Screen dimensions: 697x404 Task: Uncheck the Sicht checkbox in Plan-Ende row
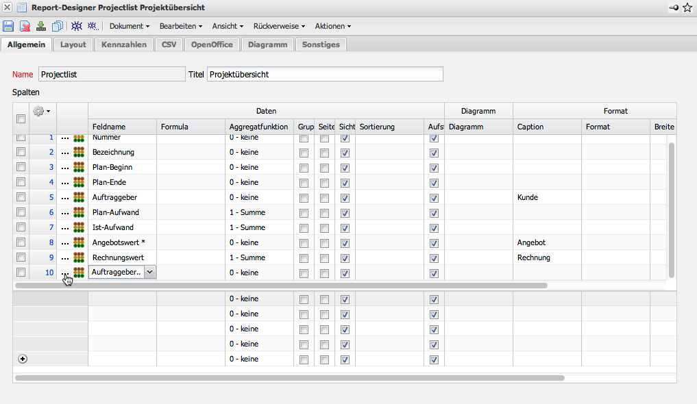click(x=345, y=182)
